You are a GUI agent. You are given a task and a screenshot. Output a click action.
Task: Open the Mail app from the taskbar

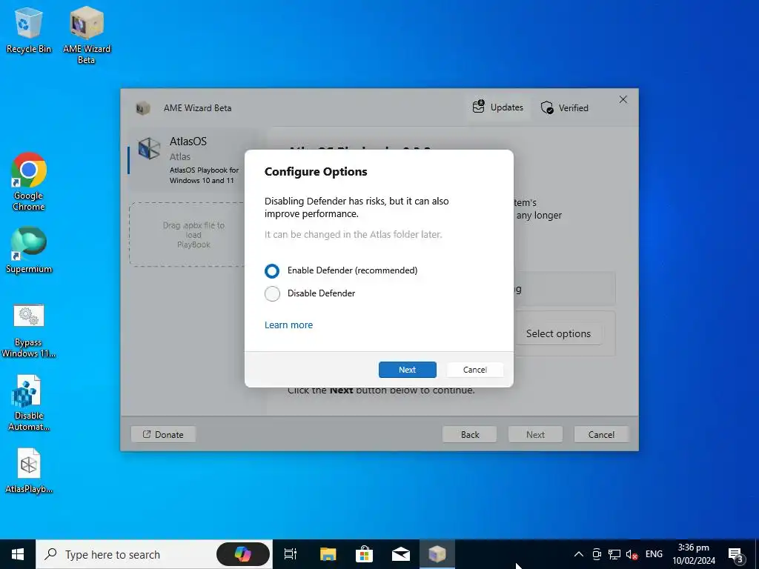point(401,554)
